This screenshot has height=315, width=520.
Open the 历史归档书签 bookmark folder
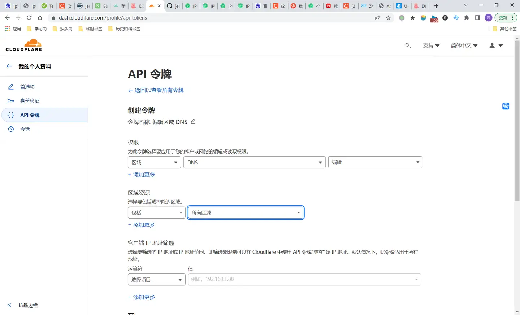pyautogui.click(x=124, y=29)
